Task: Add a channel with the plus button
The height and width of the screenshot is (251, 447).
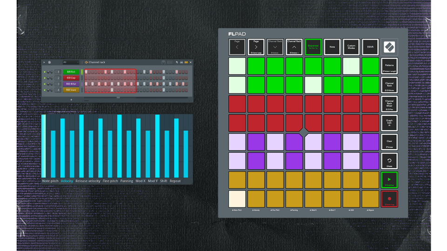Action: point(71,99)
